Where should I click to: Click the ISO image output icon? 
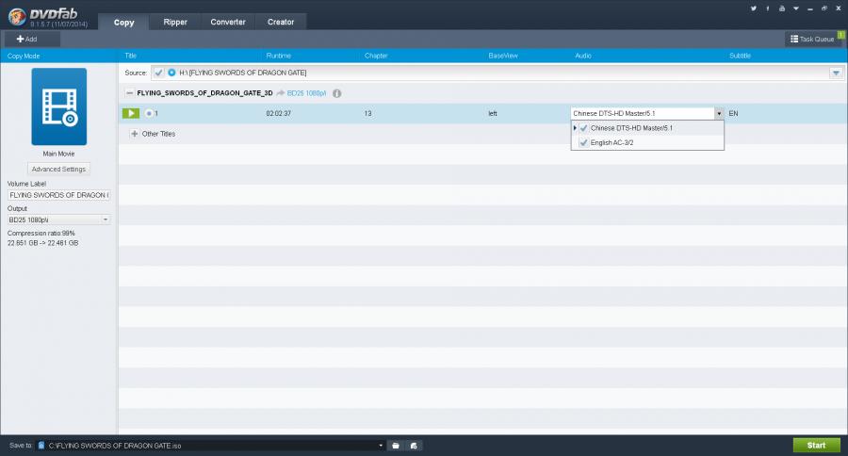pyautogui.click(x=414, y=446)
